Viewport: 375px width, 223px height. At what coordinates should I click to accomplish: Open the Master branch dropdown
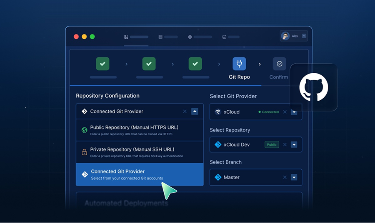[x=294, y=177]
